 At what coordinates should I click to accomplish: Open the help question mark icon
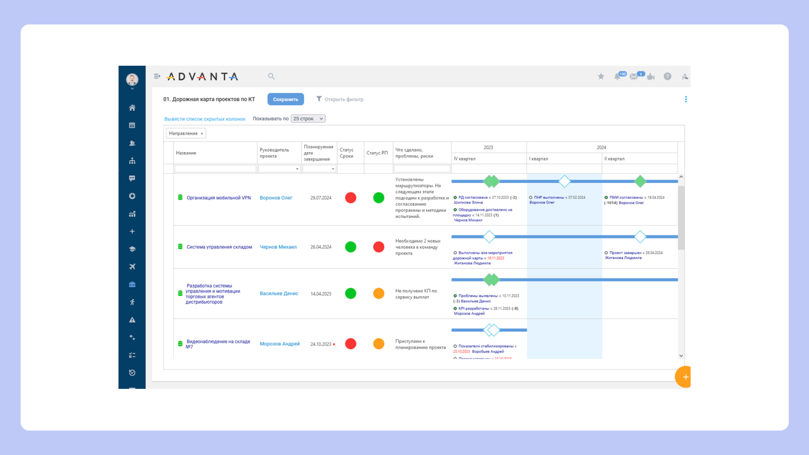pos(667,76)
